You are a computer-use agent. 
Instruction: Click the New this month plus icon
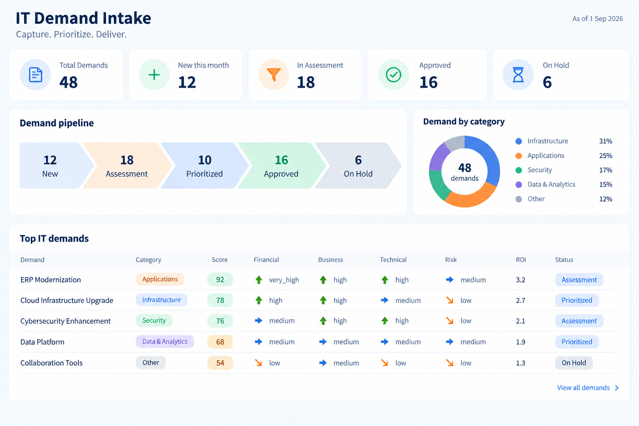point(154,75)
